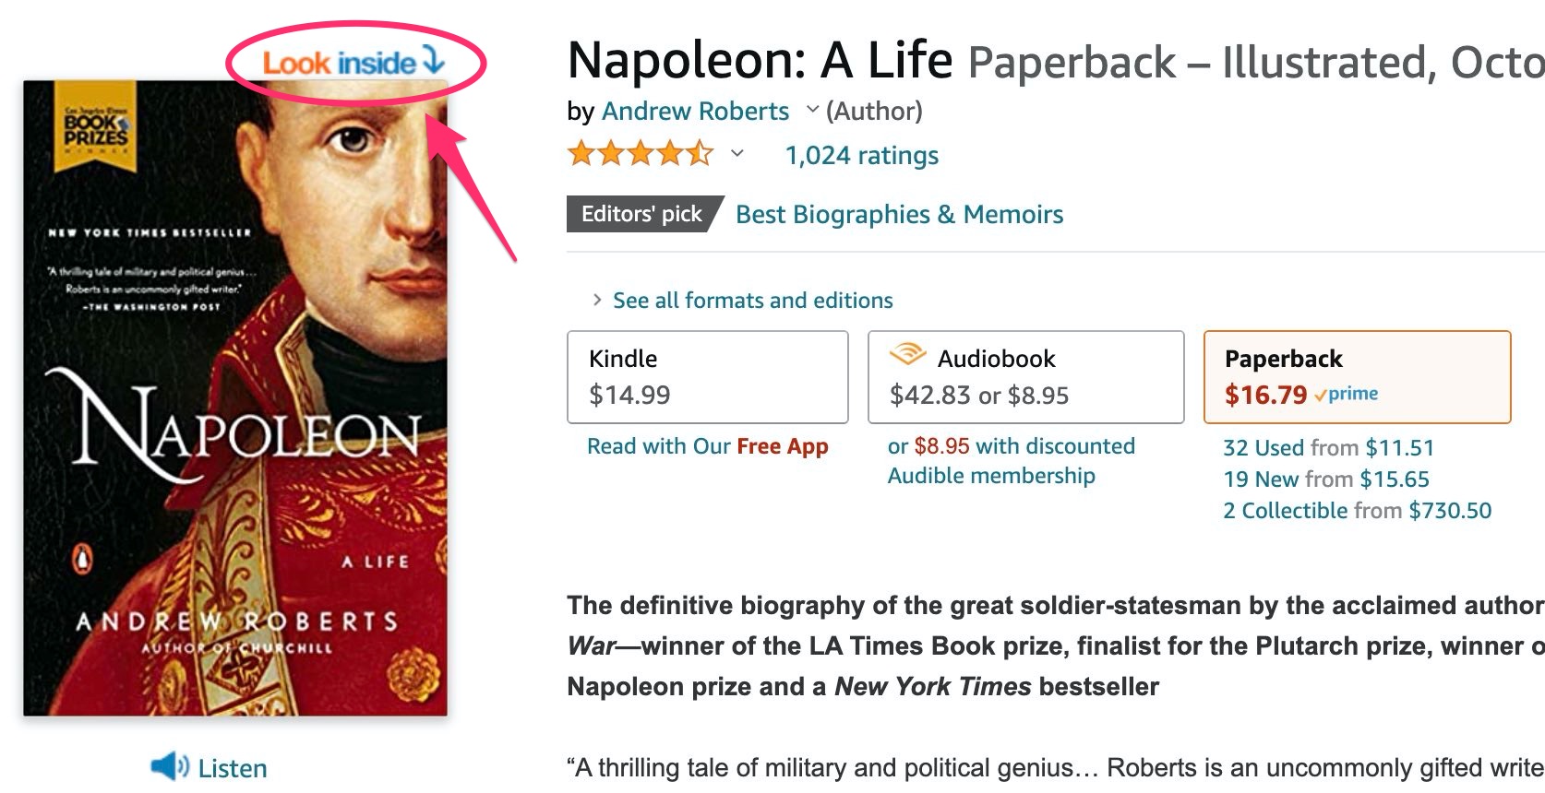Image resolution: width=1545 pixels, height=793 pixels.
Task: Open the Napoleon book cover image
Action: (235, 398)
